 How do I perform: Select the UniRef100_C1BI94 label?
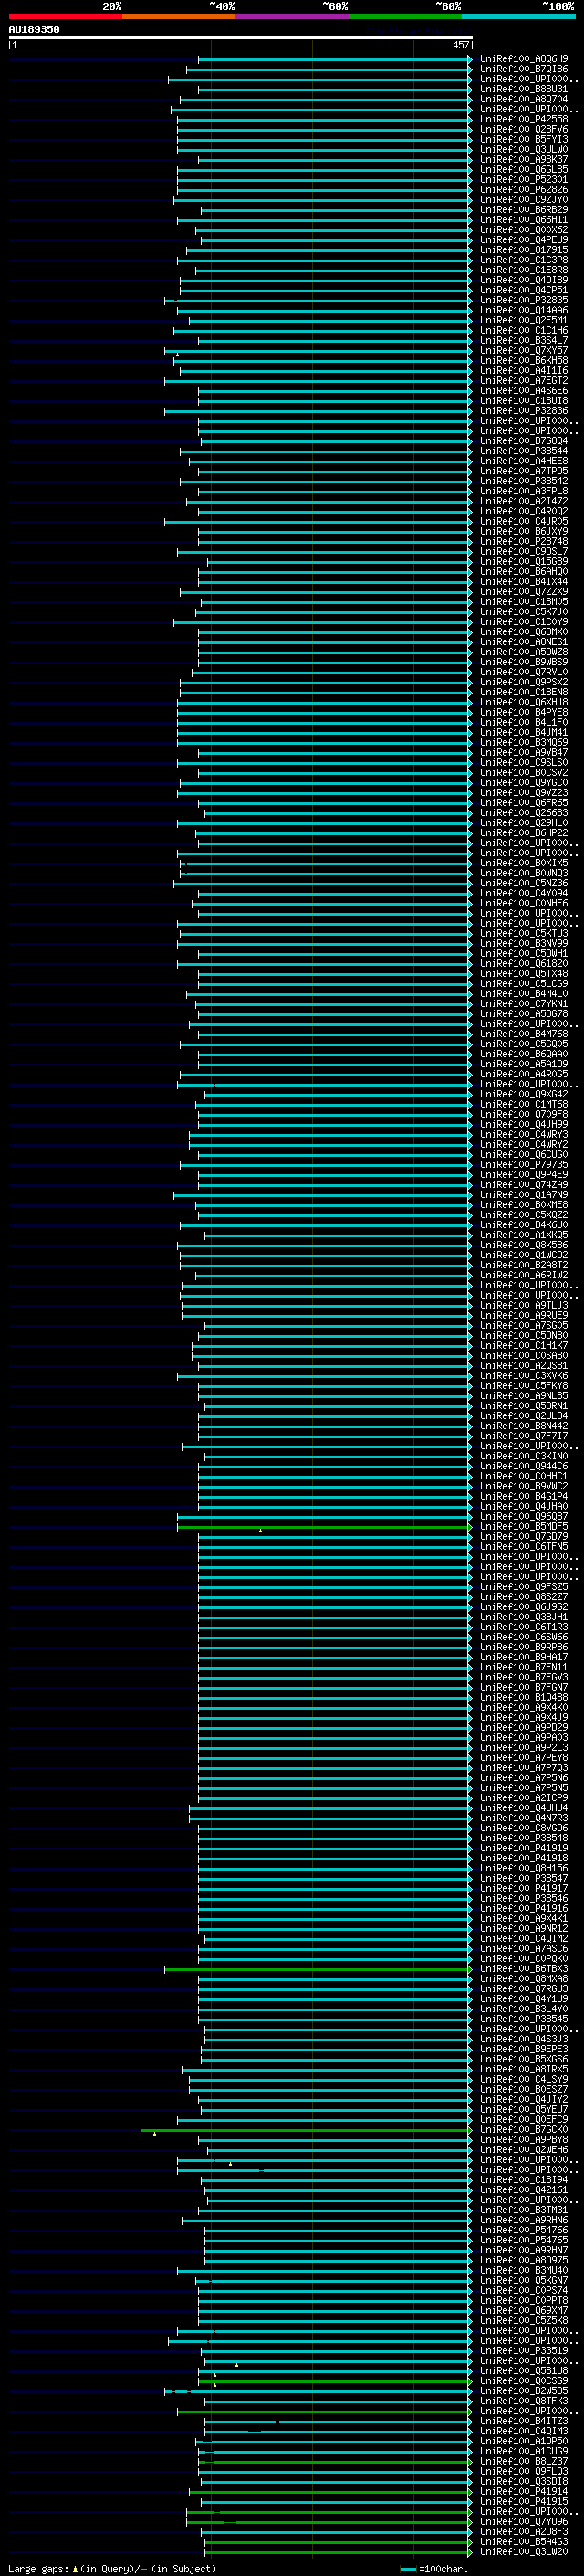(523, 2180)
